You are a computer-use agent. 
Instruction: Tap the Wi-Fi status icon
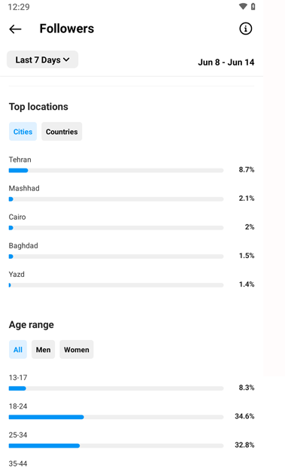coord(243,6)
